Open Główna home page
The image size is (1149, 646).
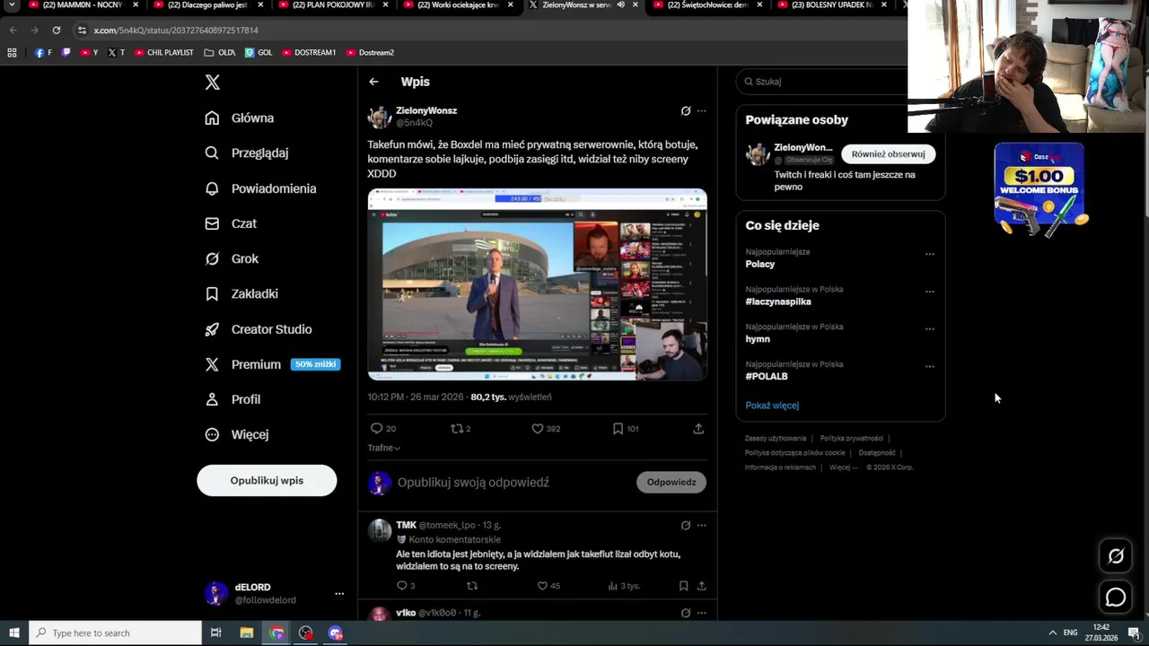[240, 118]
